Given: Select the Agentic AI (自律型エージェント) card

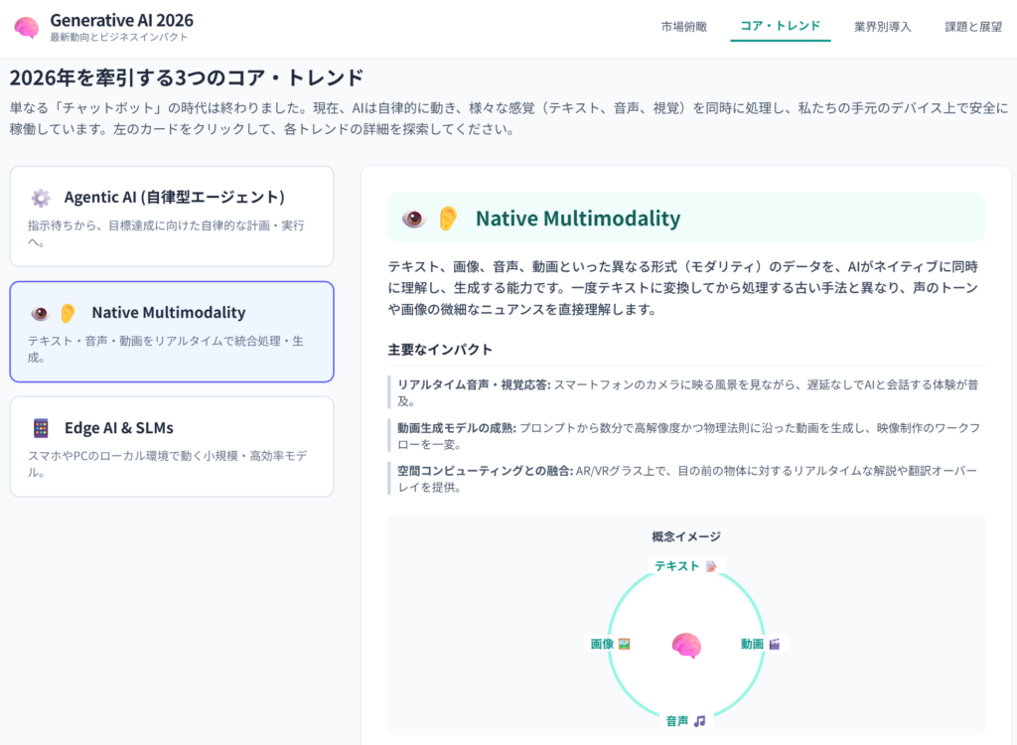Looking at the screenshot, I should click(172, 217).
